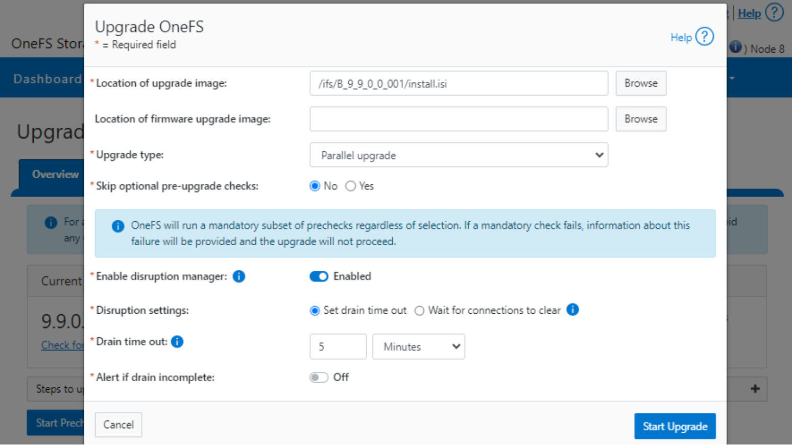The width and height of the screenshot is (792, 445).
Task: Click info icon next to Drain time out
Action: (177, 342)
